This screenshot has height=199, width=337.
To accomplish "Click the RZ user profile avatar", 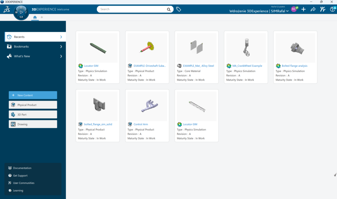I will 294,9.
